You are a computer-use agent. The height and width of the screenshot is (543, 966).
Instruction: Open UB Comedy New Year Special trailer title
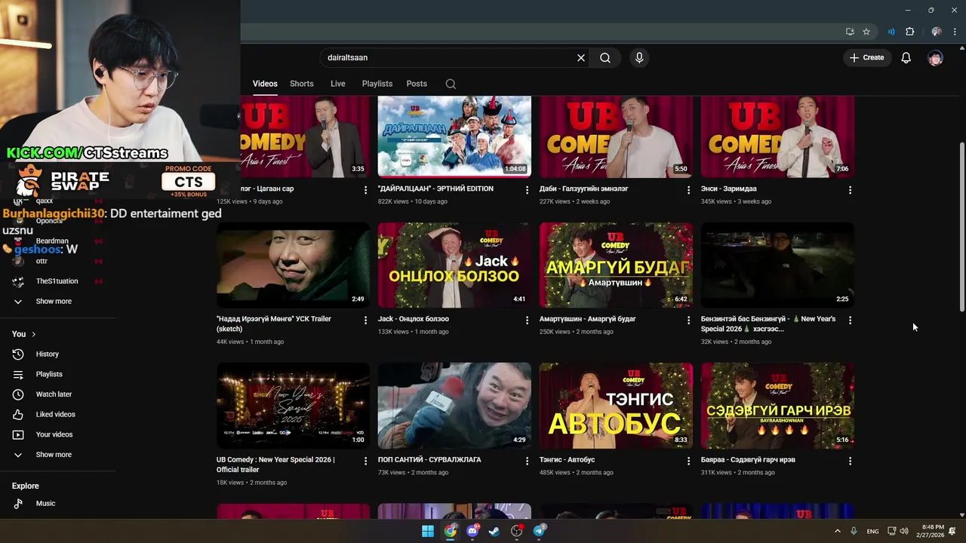[275, 465]
